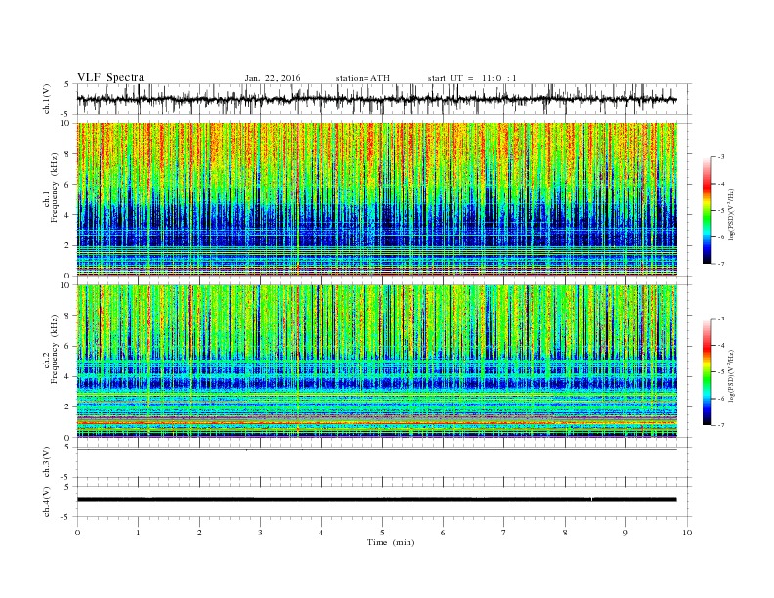Click the "6" tick on ch.2 frequency axis
The height and width of the screenshot is (598, 774).
point(68,346)
